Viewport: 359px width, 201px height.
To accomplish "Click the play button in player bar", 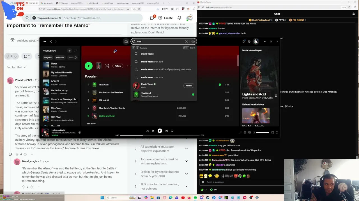I will coord(160,131).
